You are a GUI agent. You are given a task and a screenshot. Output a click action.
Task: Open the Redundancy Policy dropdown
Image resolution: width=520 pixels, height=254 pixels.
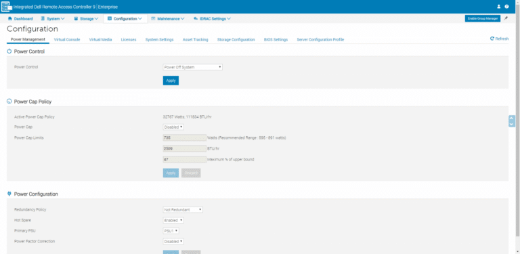click(183, 209)
